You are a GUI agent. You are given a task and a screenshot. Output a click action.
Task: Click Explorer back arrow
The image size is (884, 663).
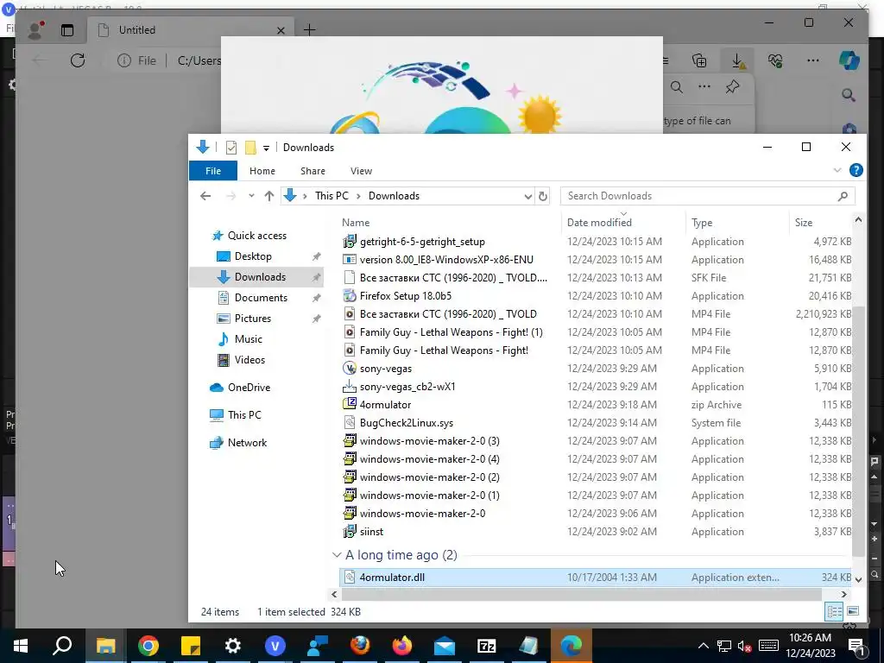(x=205, y=196)
